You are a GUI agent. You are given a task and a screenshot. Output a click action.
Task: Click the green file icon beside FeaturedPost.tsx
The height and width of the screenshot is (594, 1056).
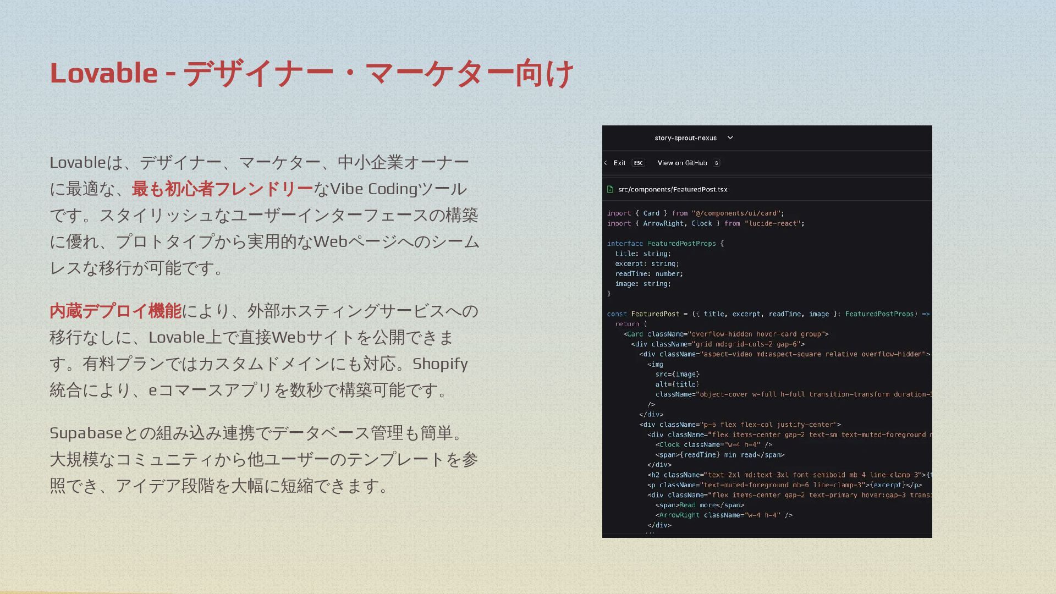click(610, 189)
